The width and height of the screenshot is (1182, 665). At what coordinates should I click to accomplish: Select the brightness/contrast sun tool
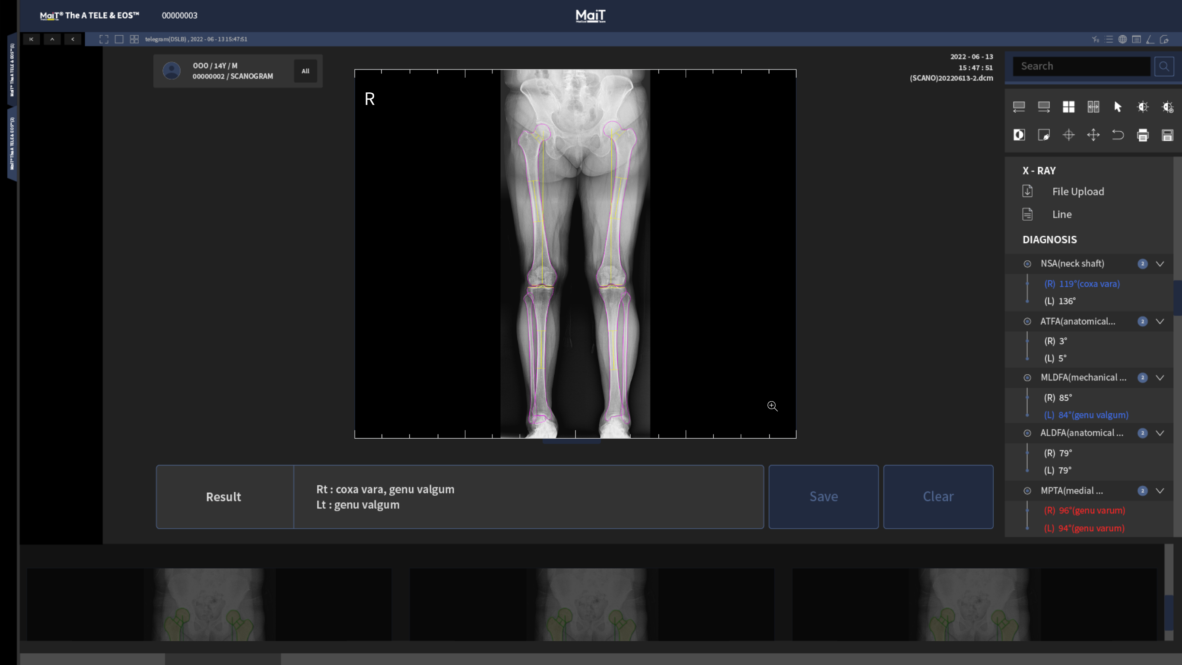click(x=1143, y=107)
